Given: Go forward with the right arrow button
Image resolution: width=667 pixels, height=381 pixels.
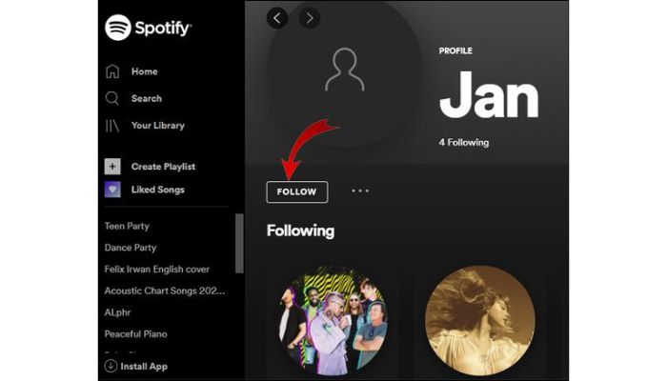Looking at the screenshot, I should 310,18.
